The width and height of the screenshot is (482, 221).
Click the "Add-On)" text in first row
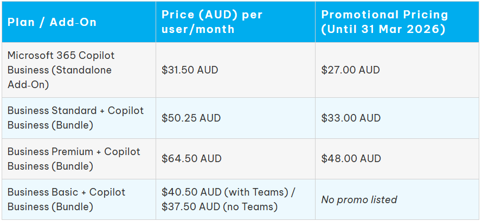coord(28,84)
